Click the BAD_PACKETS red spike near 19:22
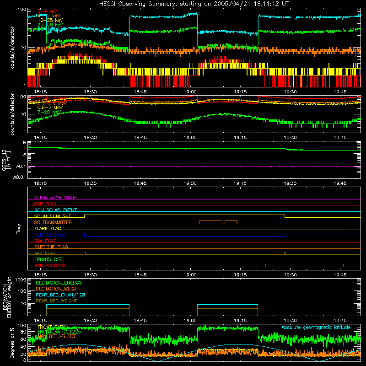Screen dimensions: 366x366 click(266, 265)
